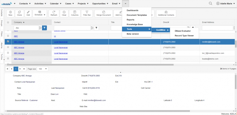Image resolution: width=237 pixels, height=115 pixels.
Task: Open the Schedule dropdown
Action: coord(40,13)
